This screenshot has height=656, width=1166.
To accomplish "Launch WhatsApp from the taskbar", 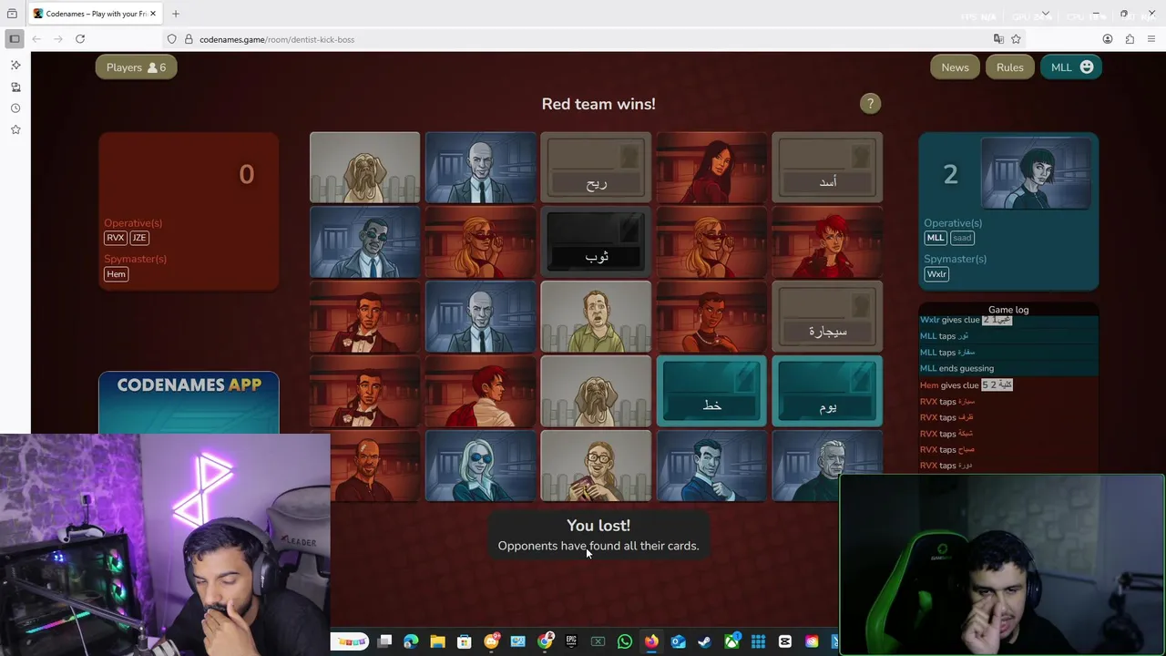I will point(625,641).
